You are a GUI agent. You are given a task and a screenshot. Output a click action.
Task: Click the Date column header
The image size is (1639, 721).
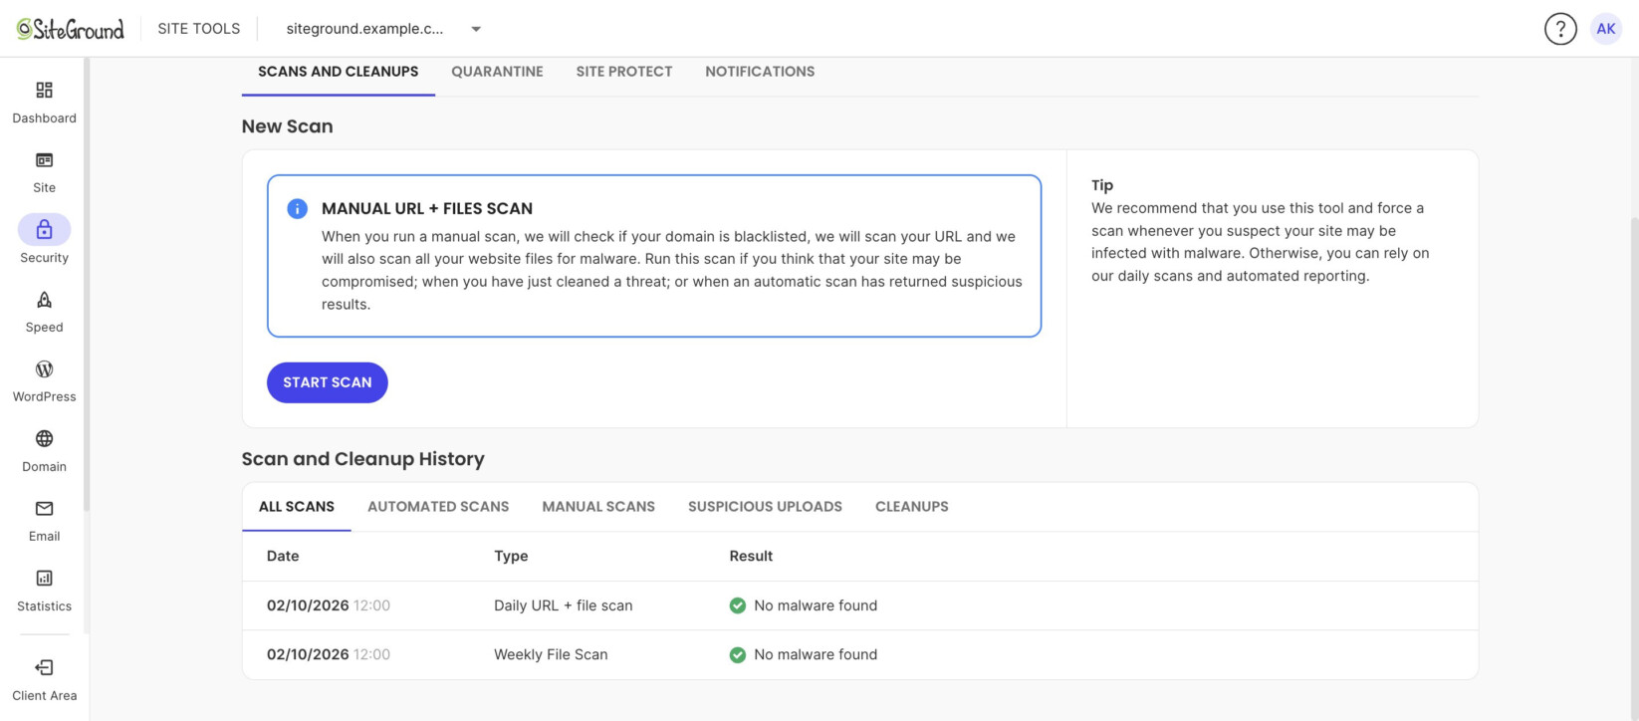pos(283,556)
